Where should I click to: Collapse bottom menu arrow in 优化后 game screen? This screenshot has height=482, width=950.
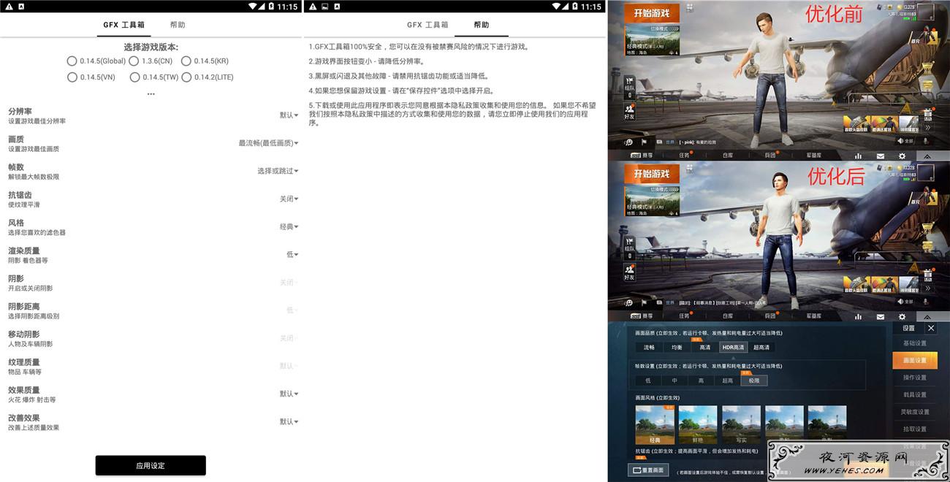click(x=927, y=316)
